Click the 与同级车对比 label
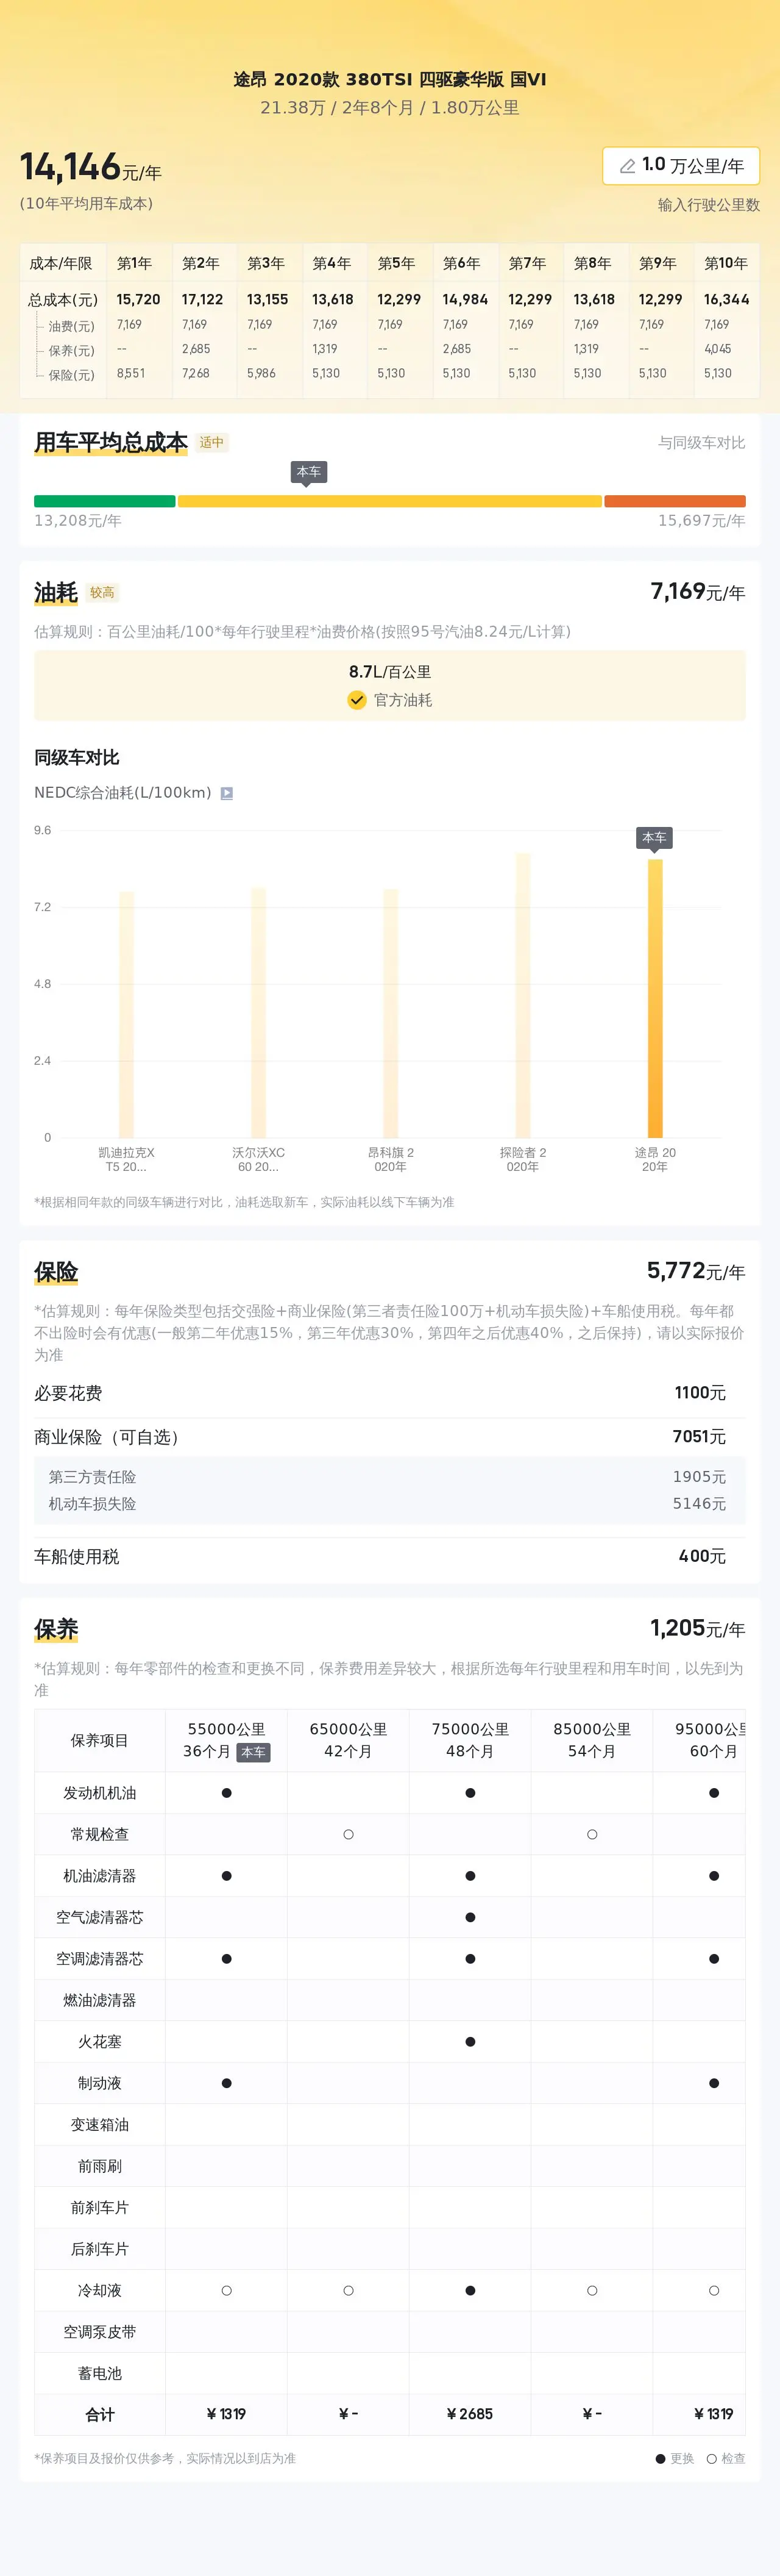780x2576 pixels. click(x=701, y=442)
